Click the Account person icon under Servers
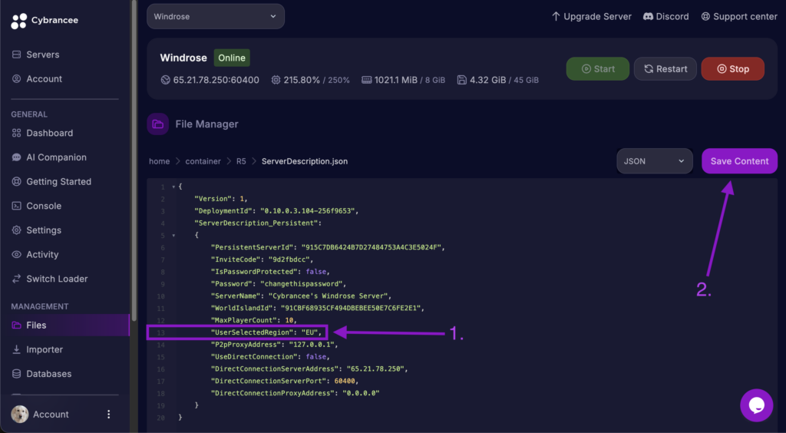 click(x=17, y=78)
